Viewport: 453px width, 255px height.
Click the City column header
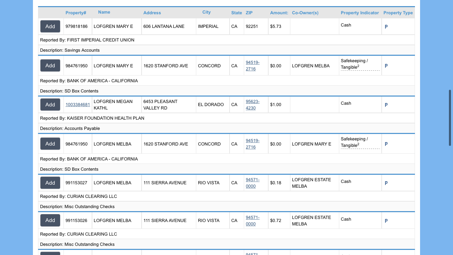click(x=206, y=12)
